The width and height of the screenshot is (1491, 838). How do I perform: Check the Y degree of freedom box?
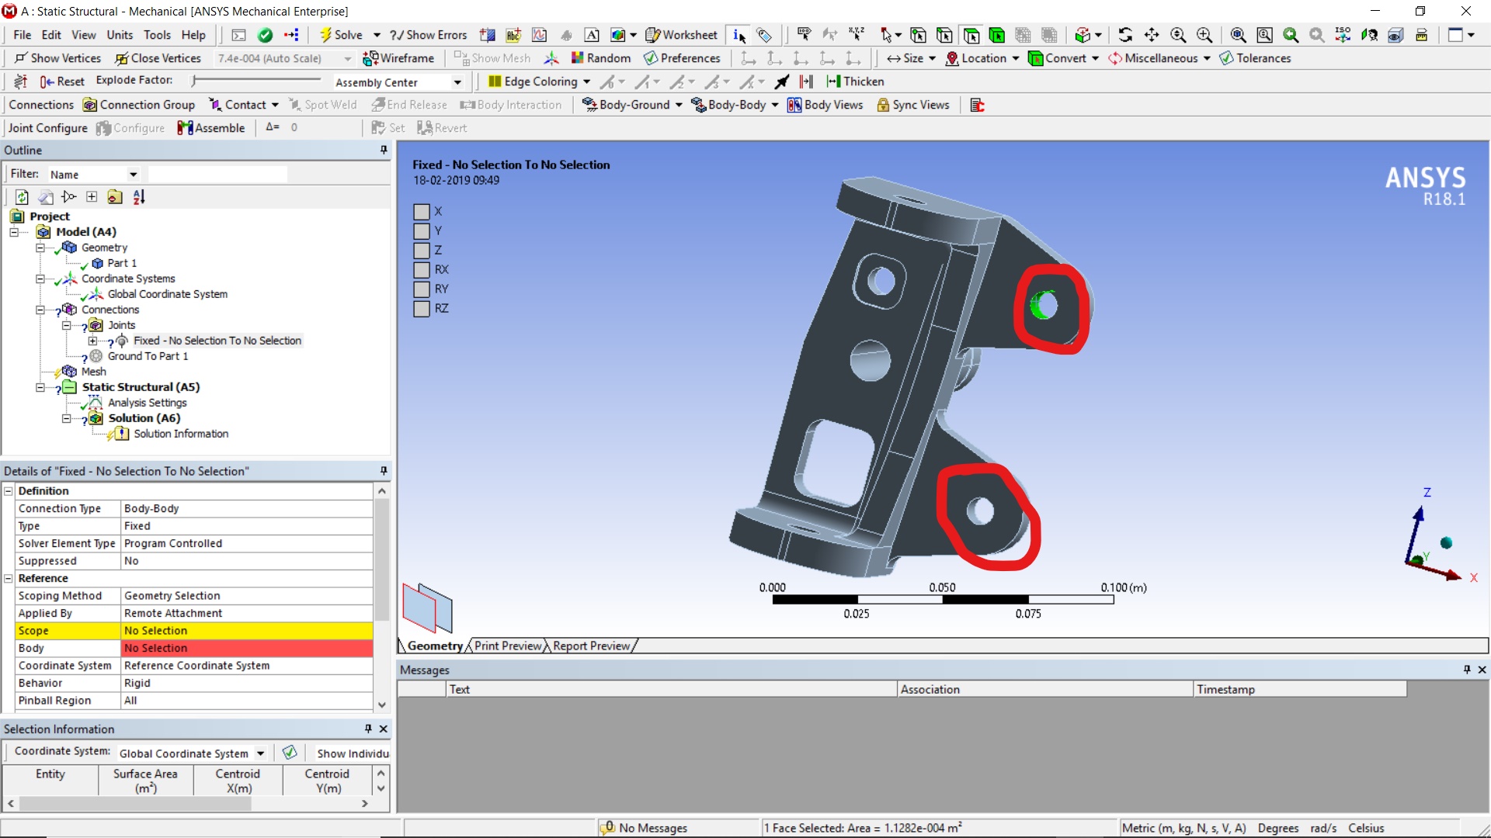pos(422,230)
